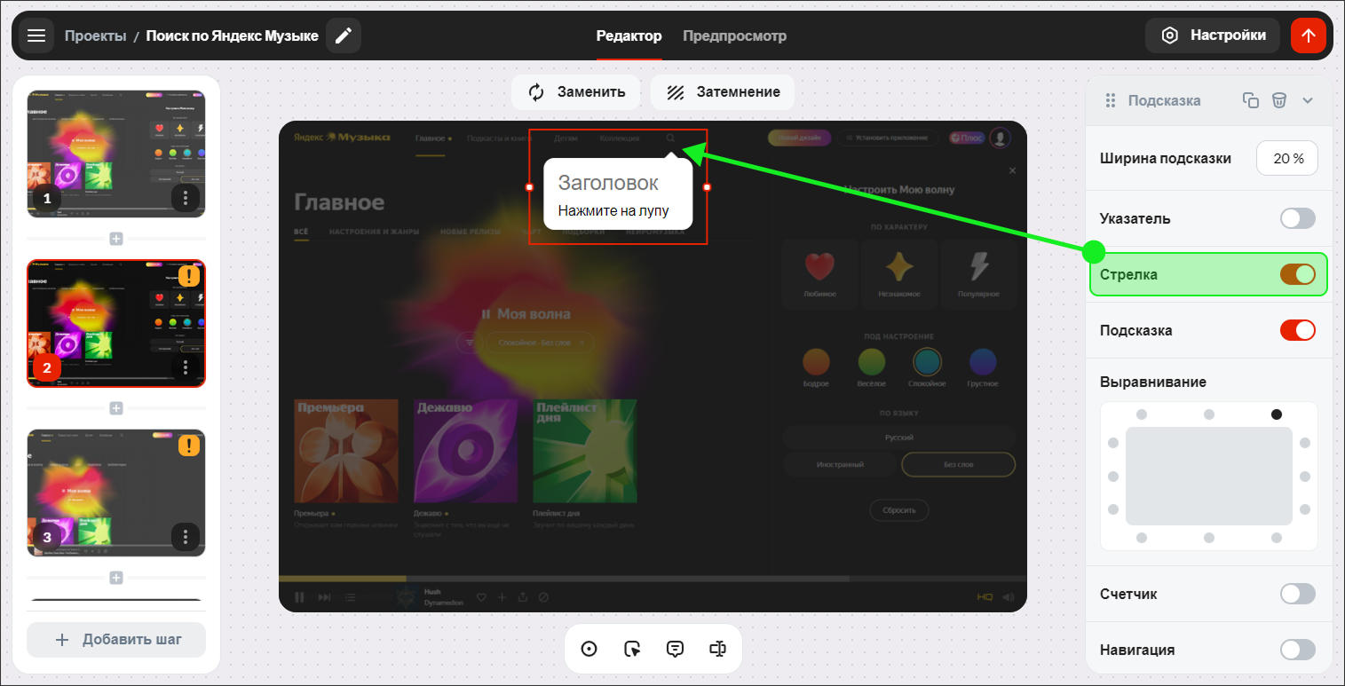This screenshot has height=686, width=1345.
Task: Click the warning icon on step 2 thumbnail
Action: [x=189, y=276]
